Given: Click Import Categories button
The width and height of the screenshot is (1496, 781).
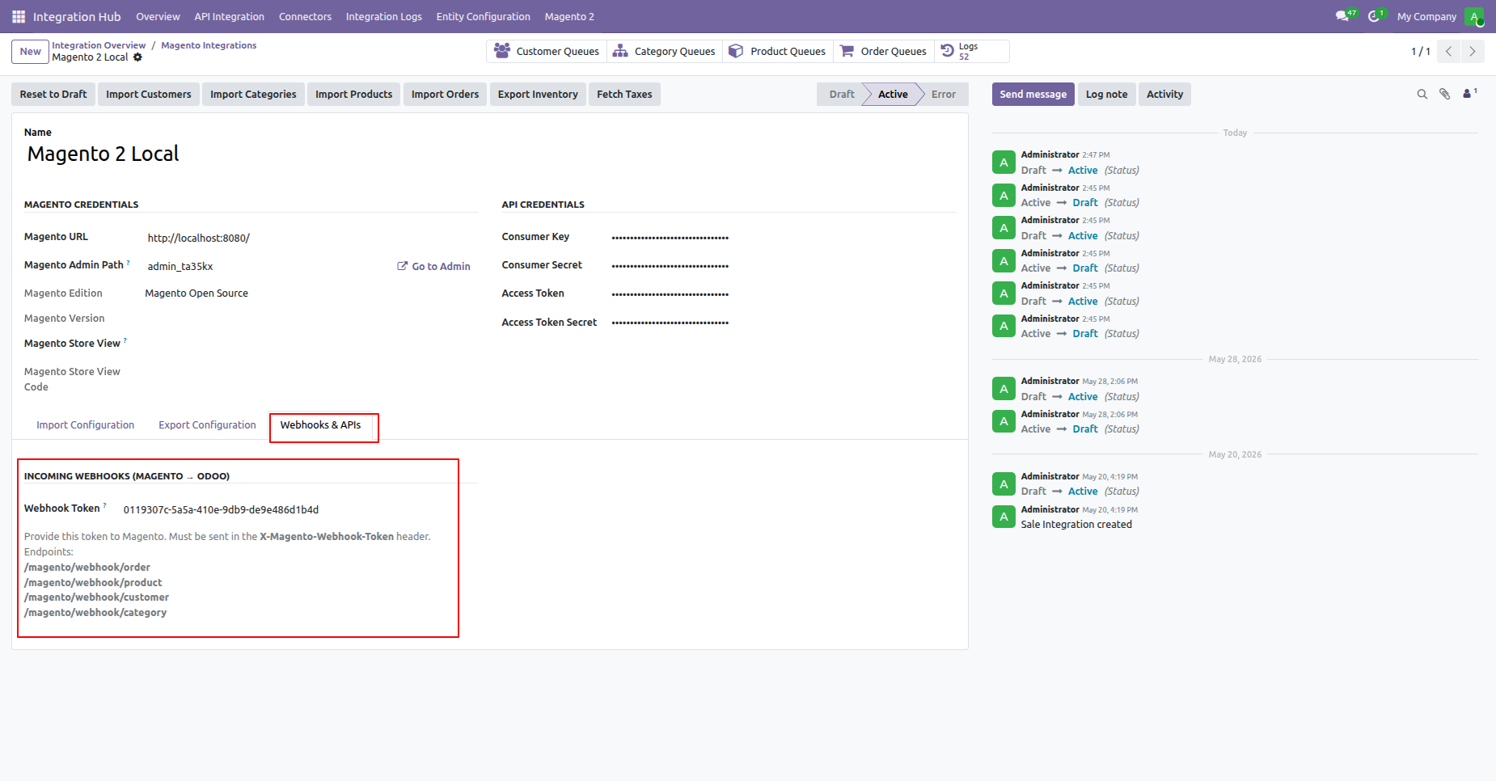Looking at the screenshot, I should pos(253,95).
